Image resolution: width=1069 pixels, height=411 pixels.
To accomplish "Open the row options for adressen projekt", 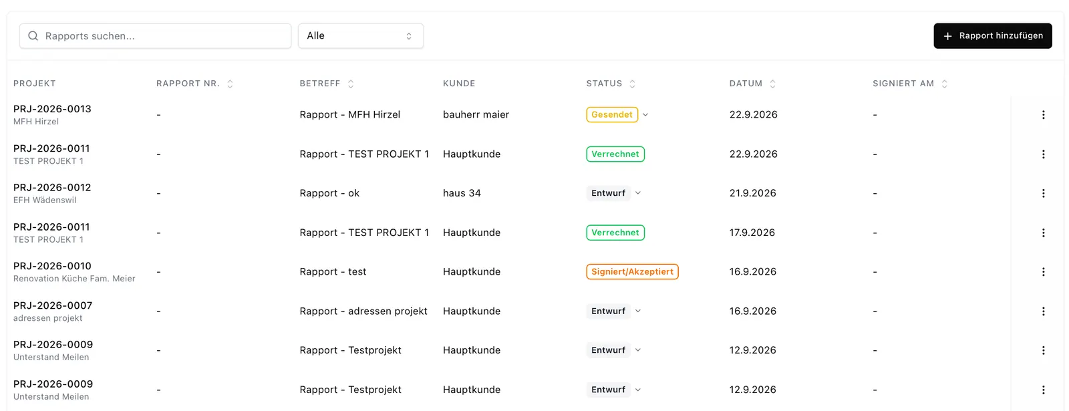I will [x=1043, y=311].
